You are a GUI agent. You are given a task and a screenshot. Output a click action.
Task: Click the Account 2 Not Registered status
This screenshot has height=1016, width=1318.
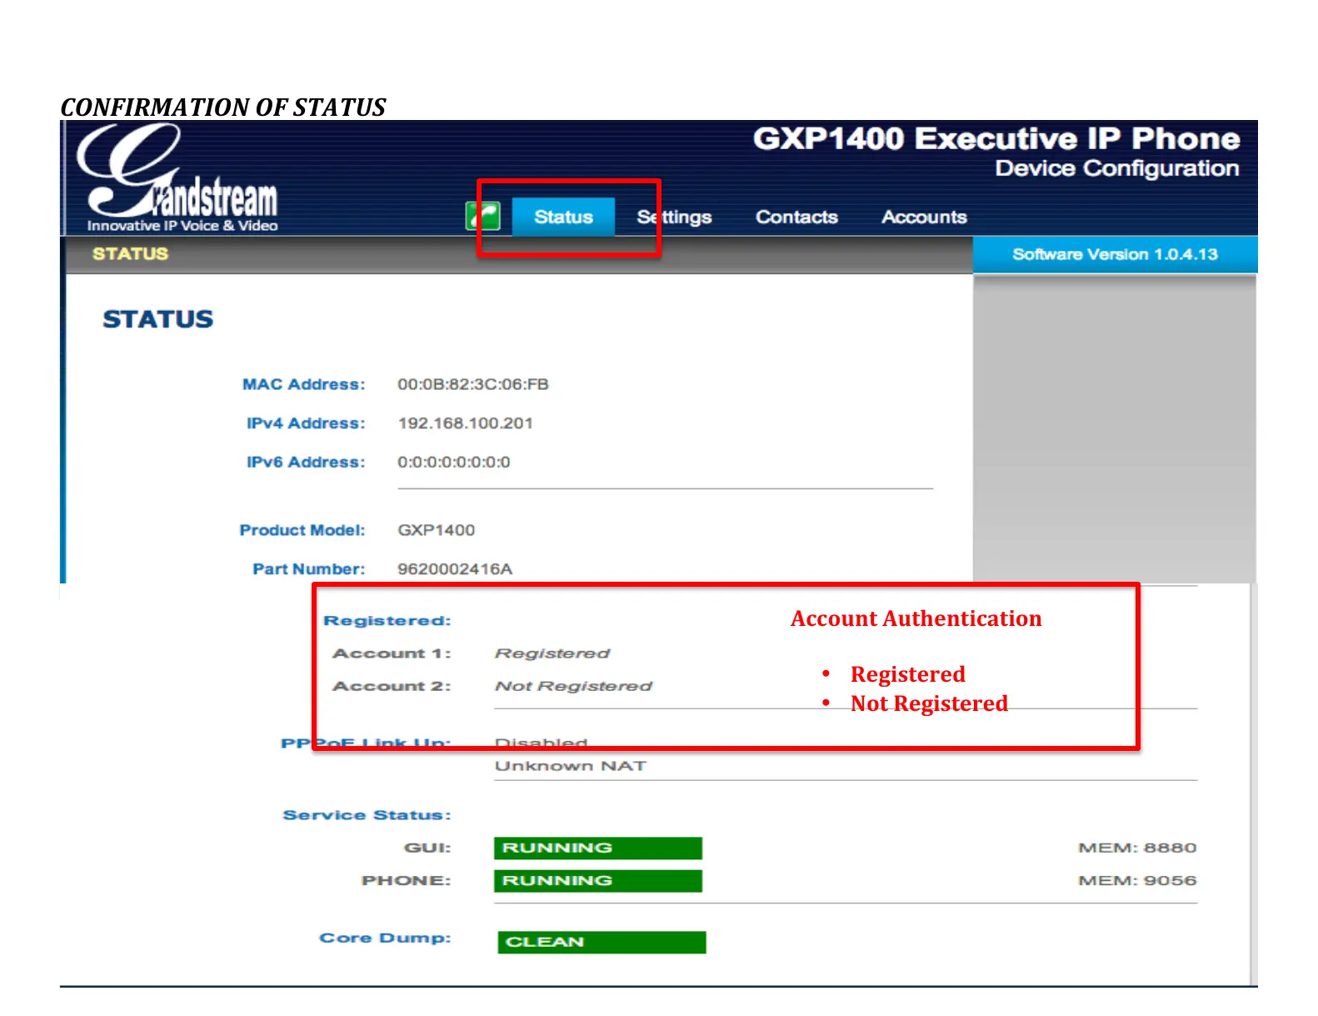[x=573, y=686]
